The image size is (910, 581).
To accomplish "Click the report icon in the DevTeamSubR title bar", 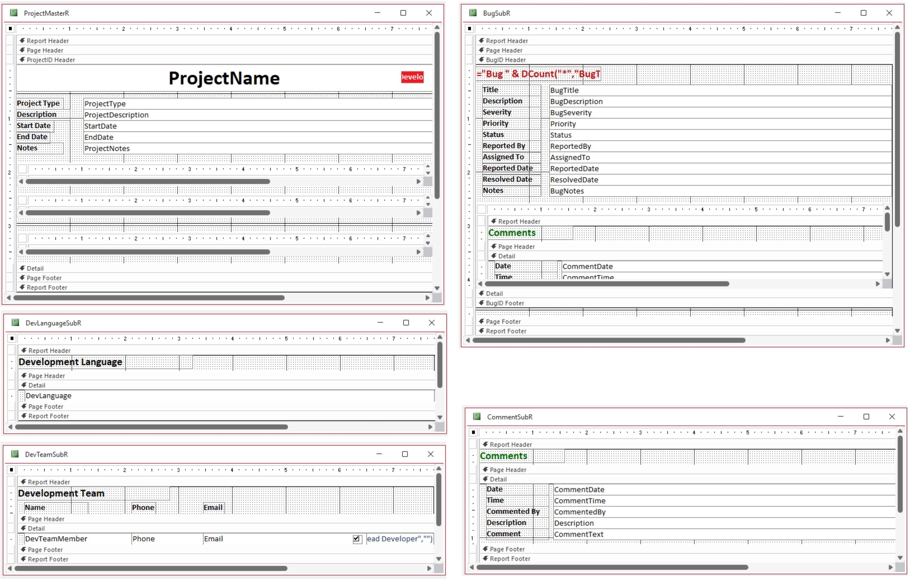I will (x=15, y=454).
